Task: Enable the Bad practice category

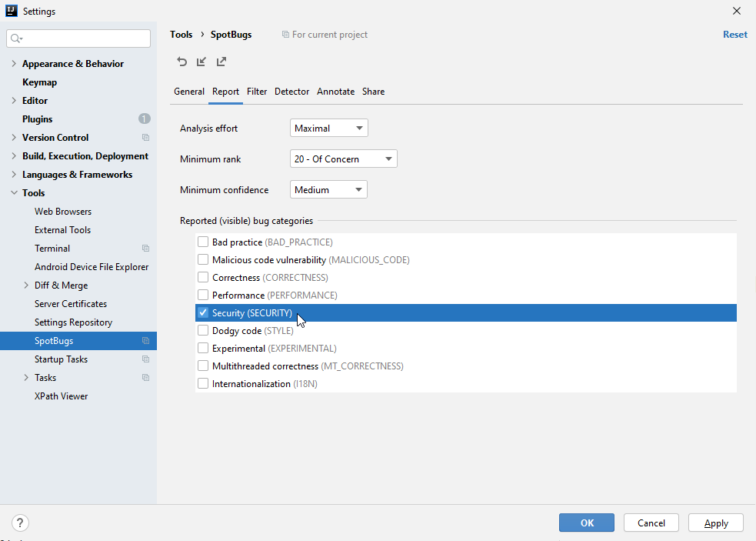Action: [203, 242]
